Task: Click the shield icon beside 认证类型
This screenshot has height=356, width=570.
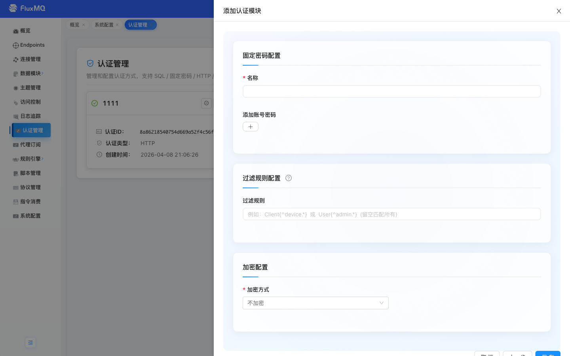Action: (x=99, y=143)
